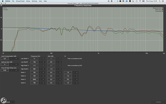Screen dimensions: 166x104
Task: Click the Optional Gain value field
Action: click(x=5, y=64)
